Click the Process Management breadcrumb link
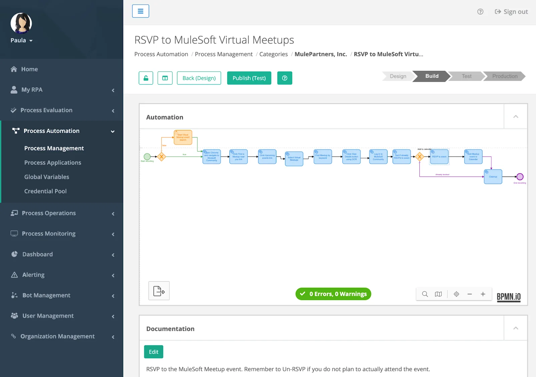Screen dimensions: 536x377 [x=224, y=54]
